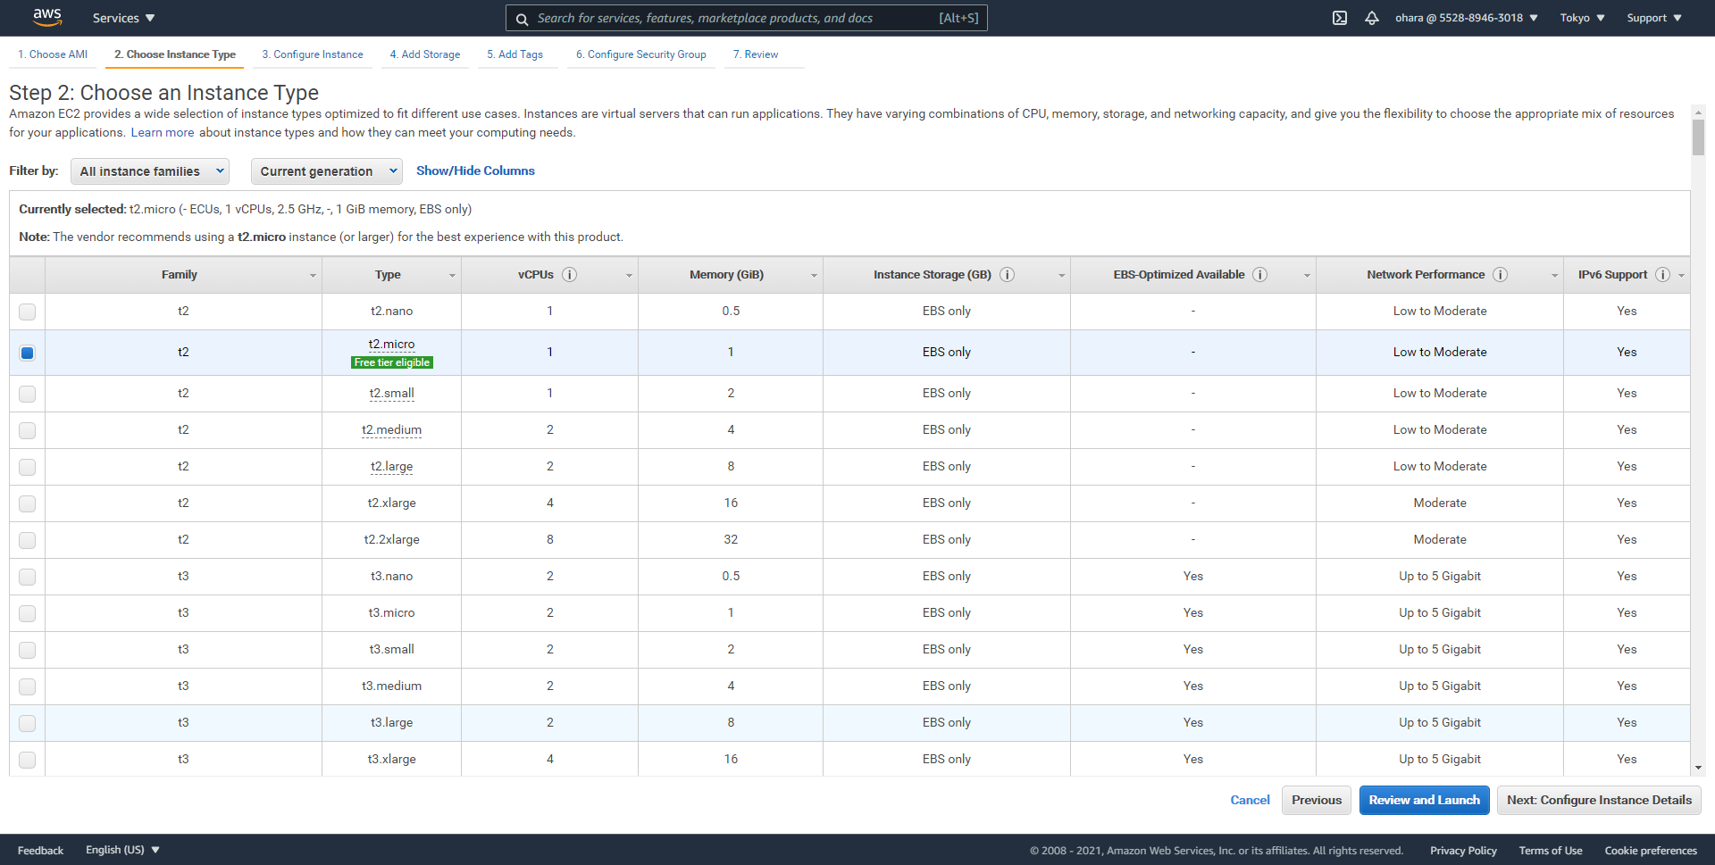1715x865 pixels.
Task: Select the t3.micro instance checkbox
Action: [x=28, y=613]
